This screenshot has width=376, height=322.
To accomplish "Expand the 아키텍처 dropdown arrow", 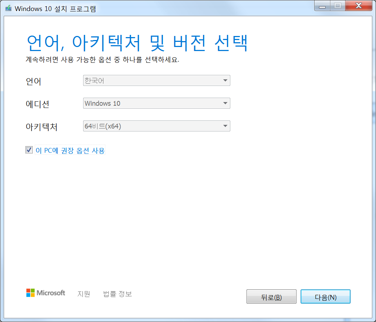I will point(225,126).
